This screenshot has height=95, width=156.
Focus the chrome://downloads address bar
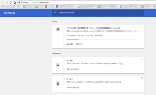pyautogui.click(x=87, y=3)
